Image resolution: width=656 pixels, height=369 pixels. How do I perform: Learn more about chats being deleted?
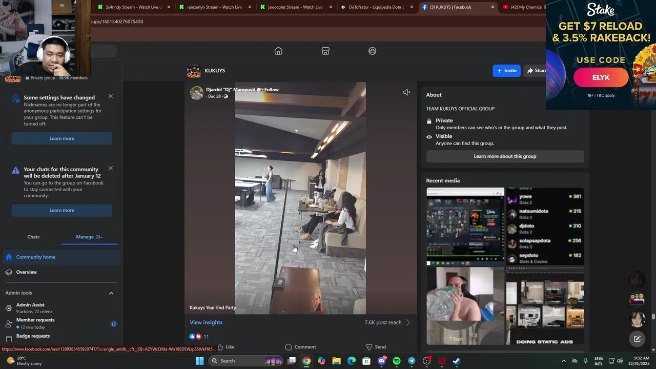(x=61, y=210)
